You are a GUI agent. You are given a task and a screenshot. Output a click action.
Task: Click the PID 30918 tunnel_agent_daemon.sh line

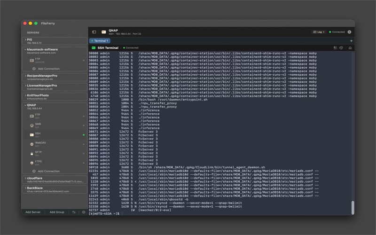point(177,167)
